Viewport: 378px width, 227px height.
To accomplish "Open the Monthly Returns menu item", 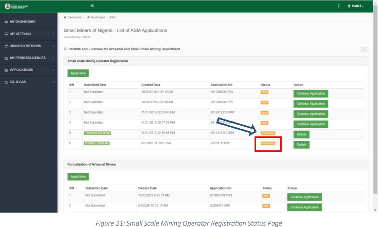I will pos(25,46).
